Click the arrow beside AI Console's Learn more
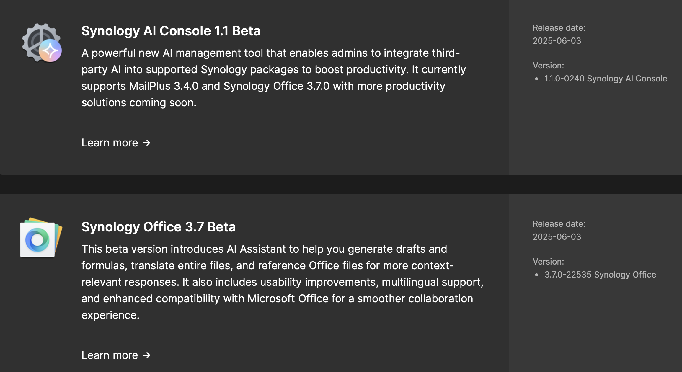 [147, 143]
